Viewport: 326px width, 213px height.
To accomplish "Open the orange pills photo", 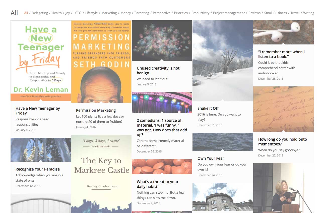I will pos(162,167).
